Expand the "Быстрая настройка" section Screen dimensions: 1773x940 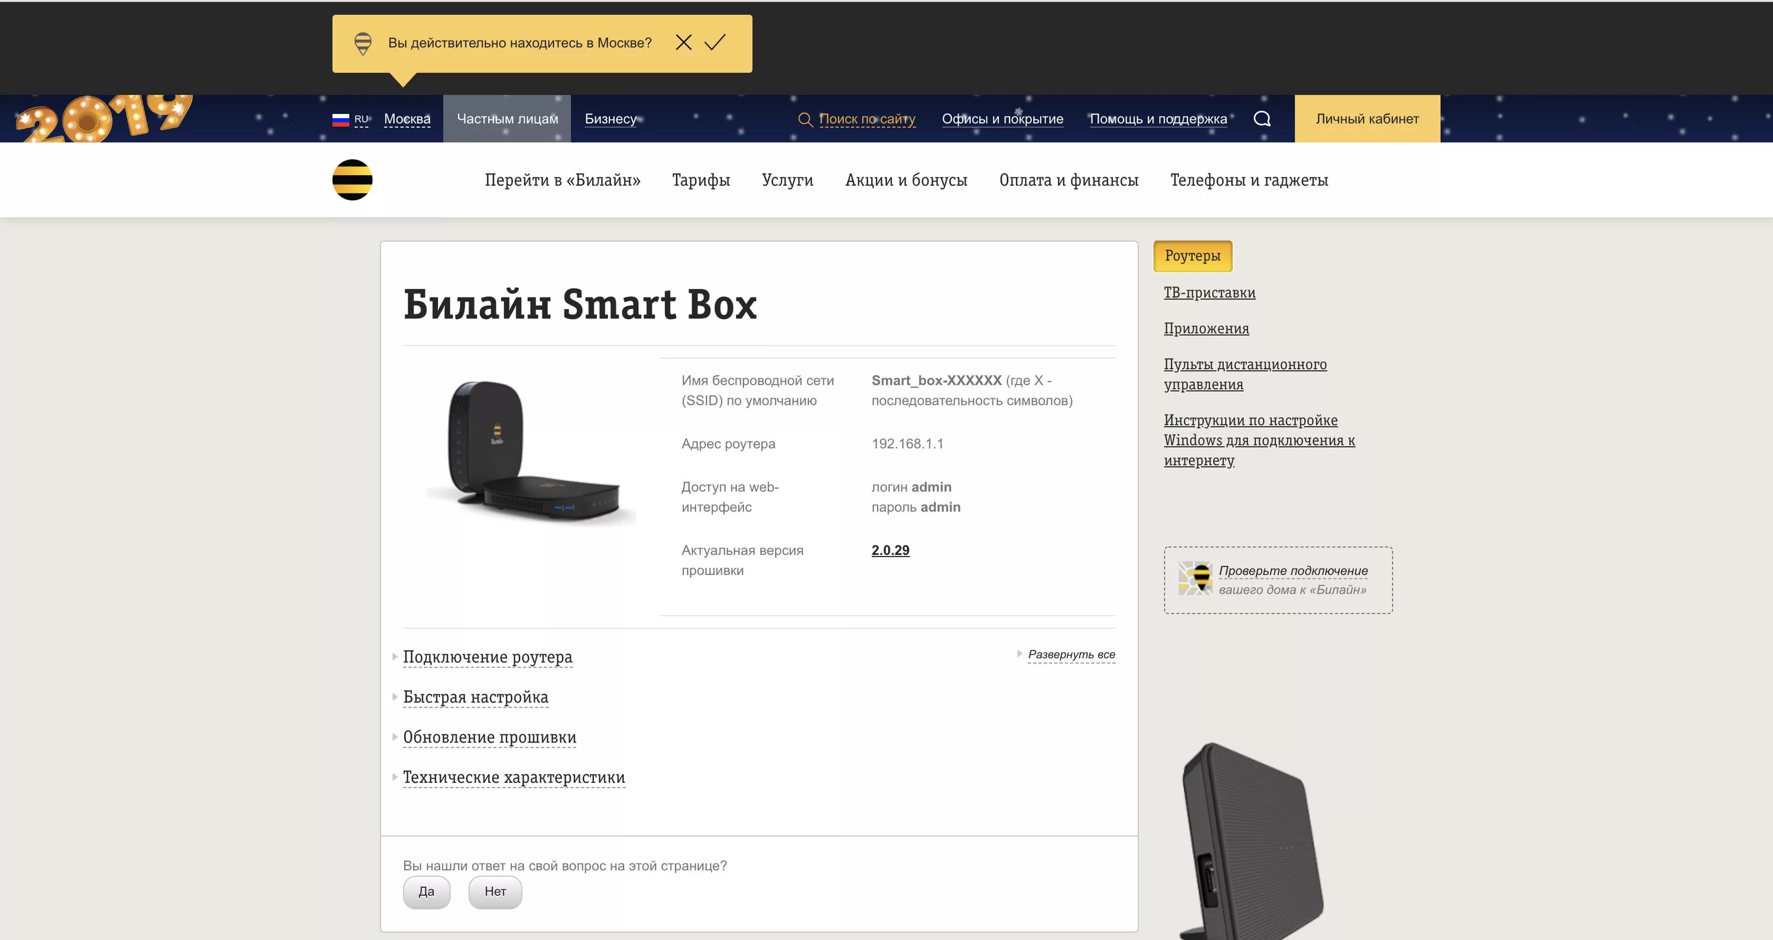click(476, 697)
